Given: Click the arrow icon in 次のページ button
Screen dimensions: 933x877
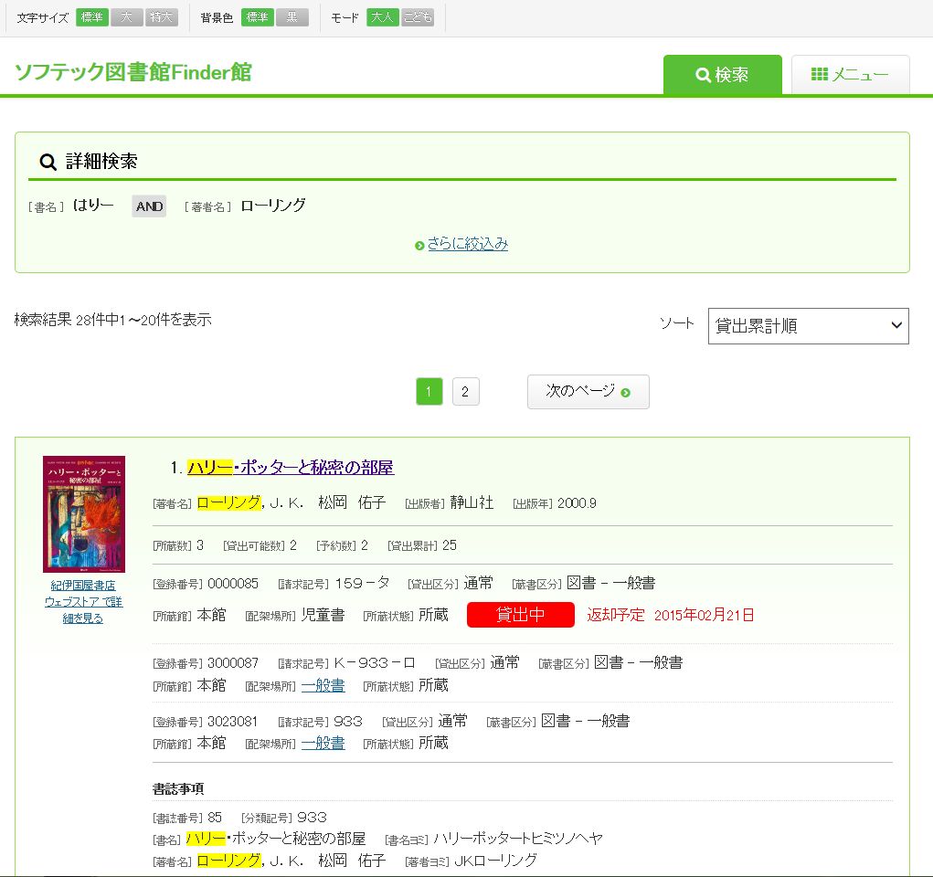Looking at the screenshot, I should [x=626, y=392].
